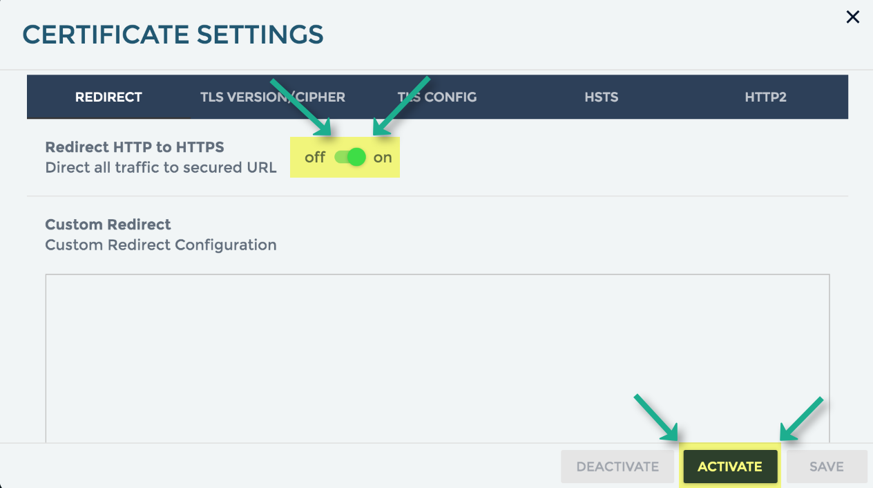Close the Certificate Settings dialog with X
Viewport: 873px width, 488px height.
(853, 17)
